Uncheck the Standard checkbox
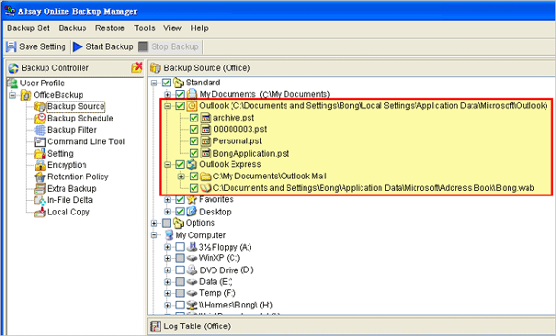Screen dimensions: 556x336 coord(166,83)
